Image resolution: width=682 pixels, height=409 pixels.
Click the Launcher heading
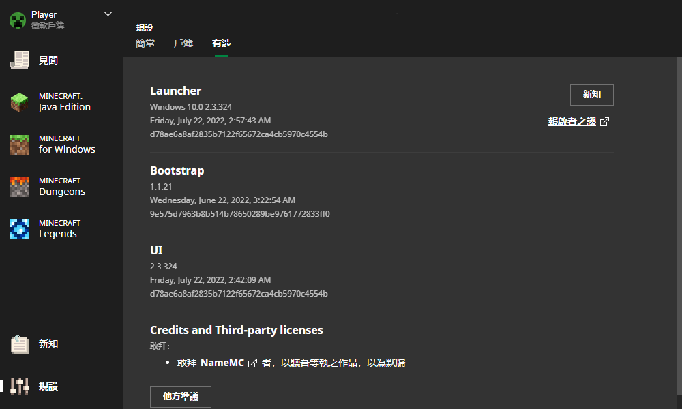coord(176,91)
